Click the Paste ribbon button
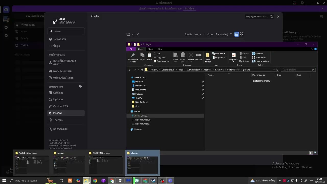The image size is (327, 184). pyautogui.click(x=149, y=57)
